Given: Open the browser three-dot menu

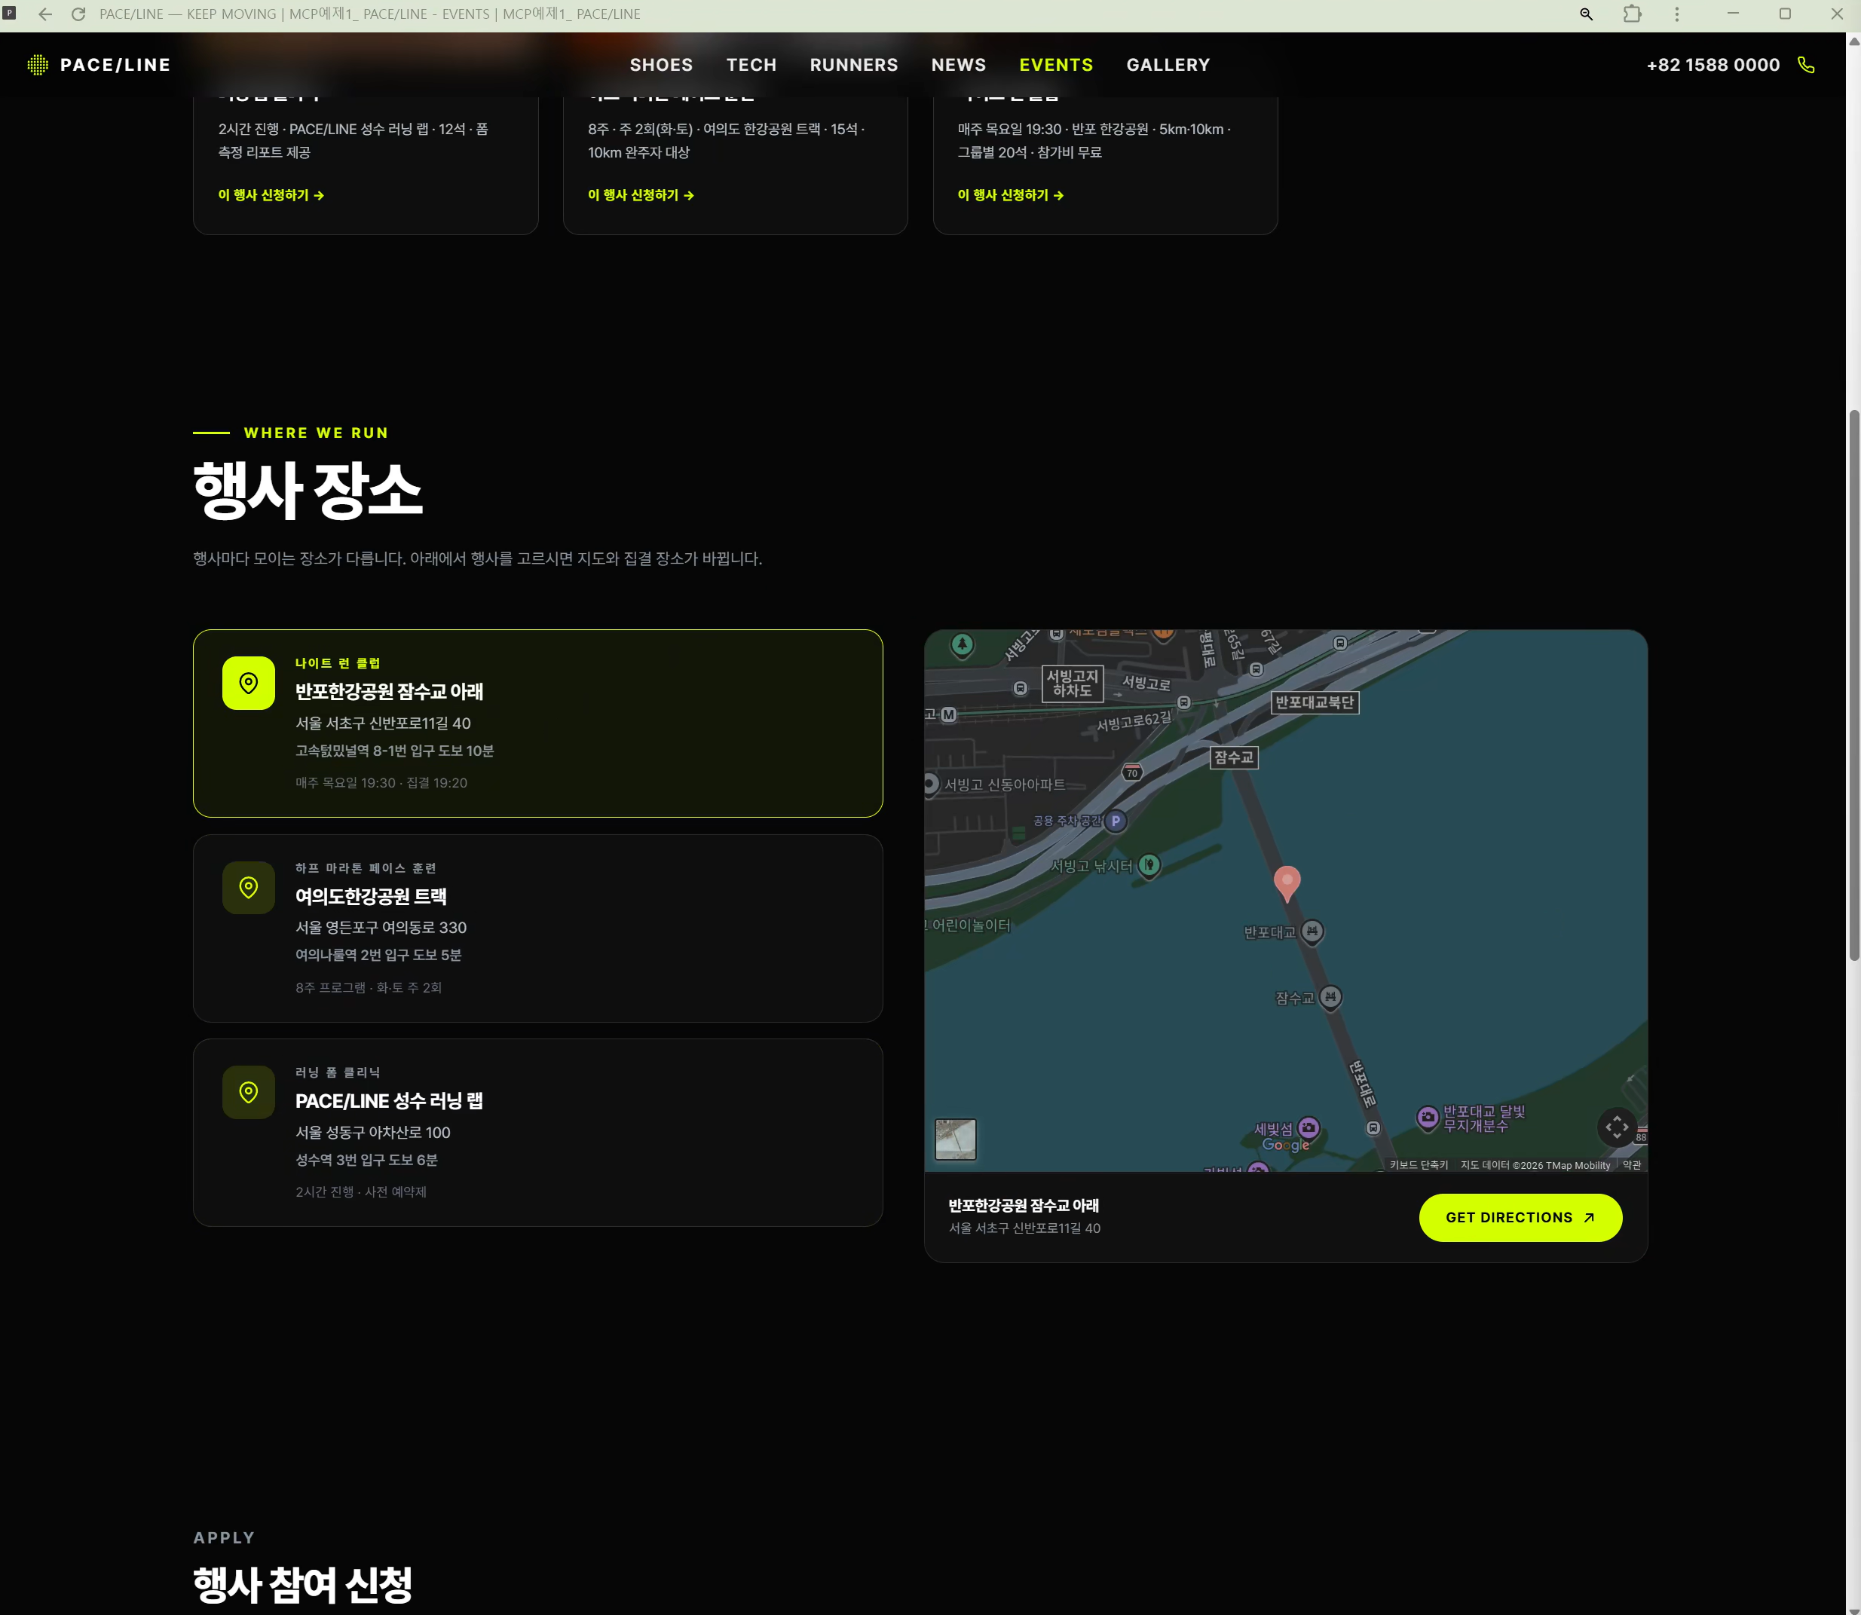Looking at the screenshot, I should click(1676, 14).
